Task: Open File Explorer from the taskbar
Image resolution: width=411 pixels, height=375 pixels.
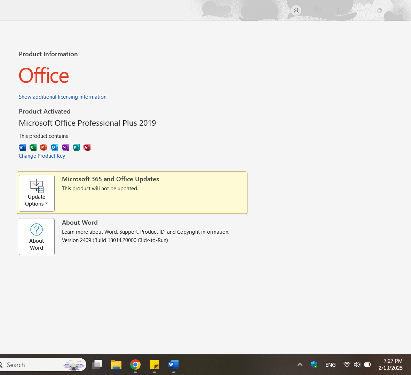Action: coord(116,365)
